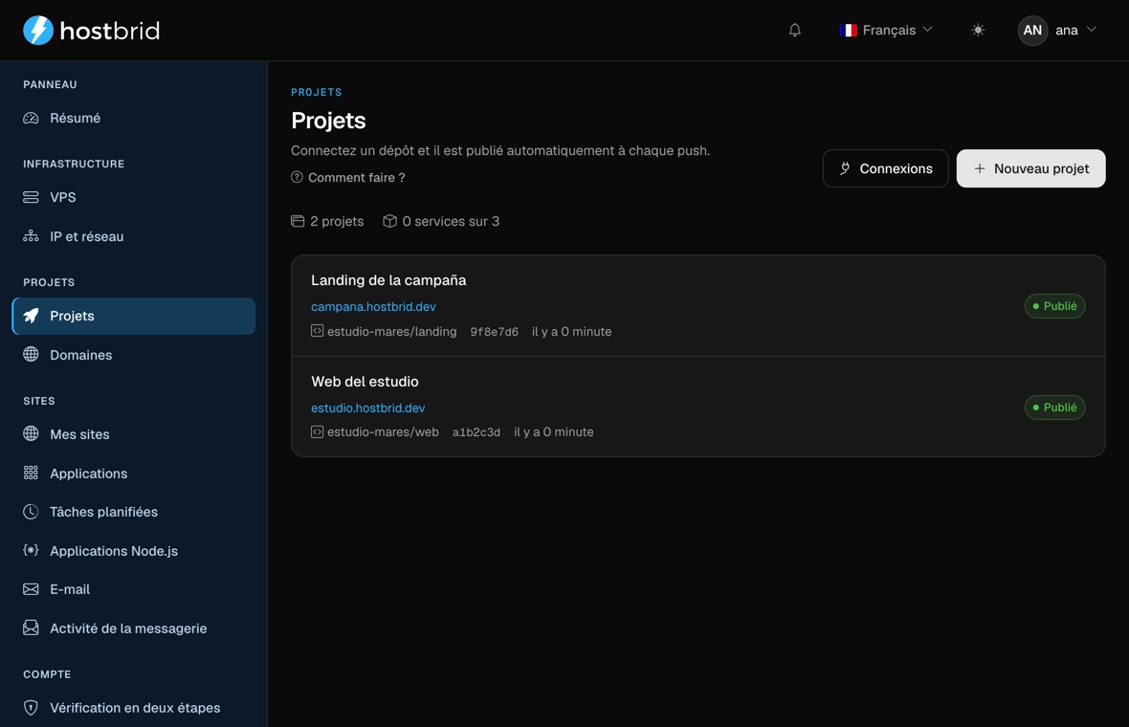Click the VPS server icon
The width and height of the screenshot is (1129, 727).
tap(31, 197)
